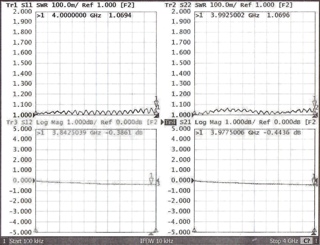Select marker 1 on the S21 trace
This screenshot has width=320, height=245.
[314, 181]
